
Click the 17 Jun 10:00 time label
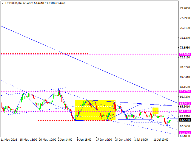104,140
